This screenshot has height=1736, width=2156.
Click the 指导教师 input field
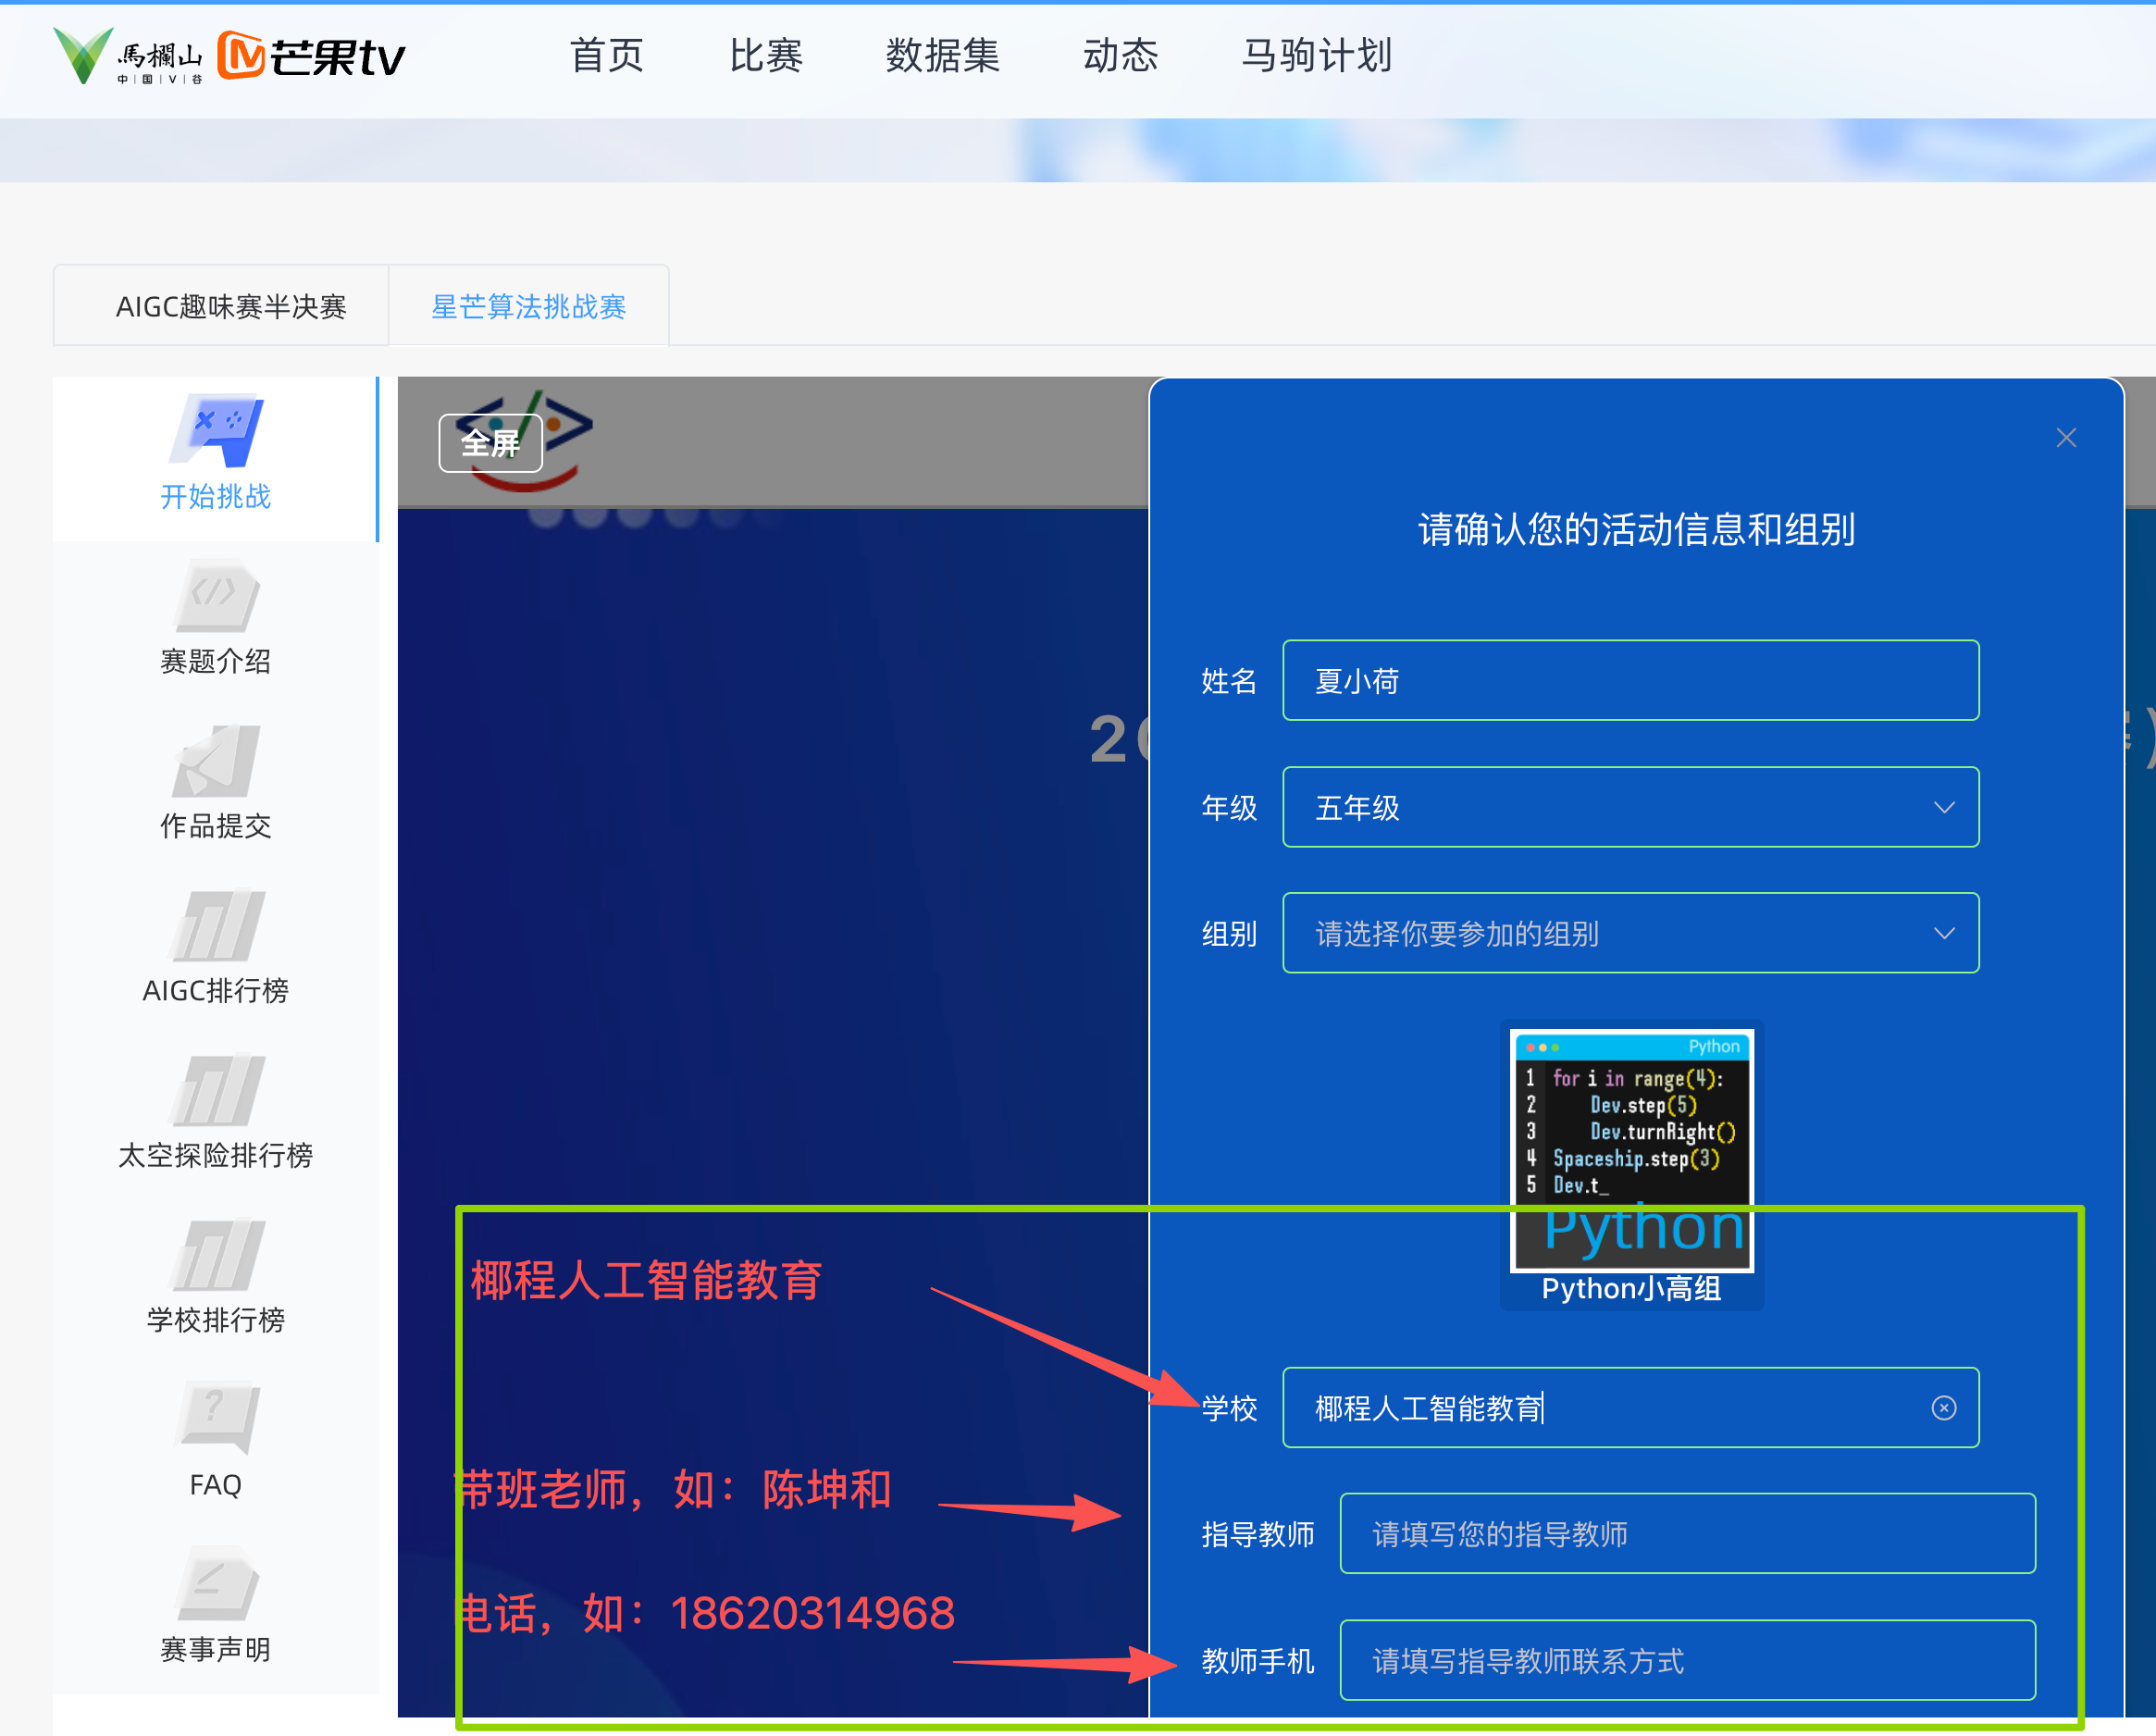click(x=1688, y=1534)
